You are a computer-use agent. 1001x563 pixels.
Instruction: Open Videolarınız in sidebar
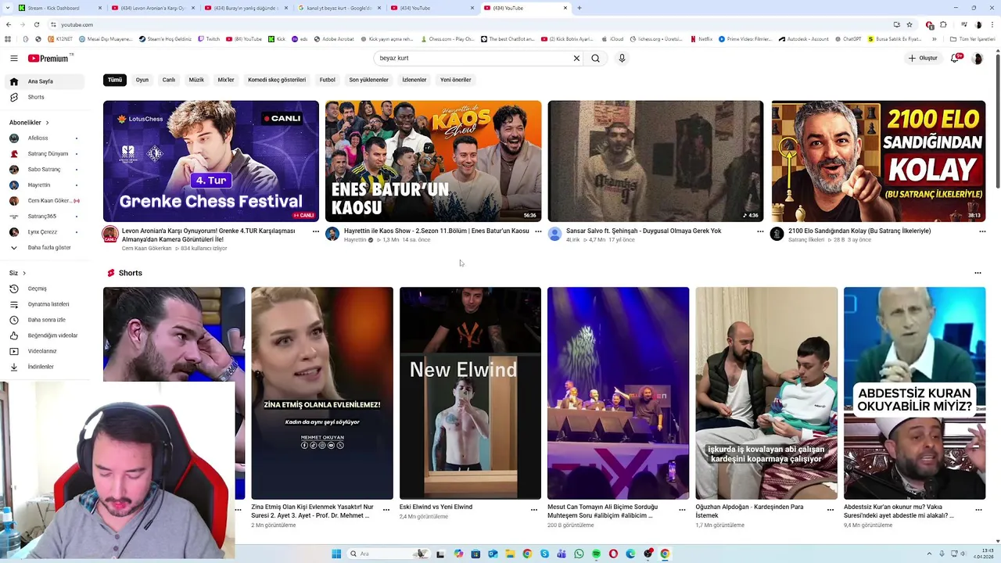click(45, 351)
